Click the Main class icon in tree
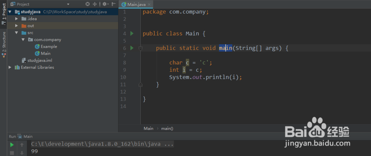The width and height of the screenshot is (371, 156). 37,54
